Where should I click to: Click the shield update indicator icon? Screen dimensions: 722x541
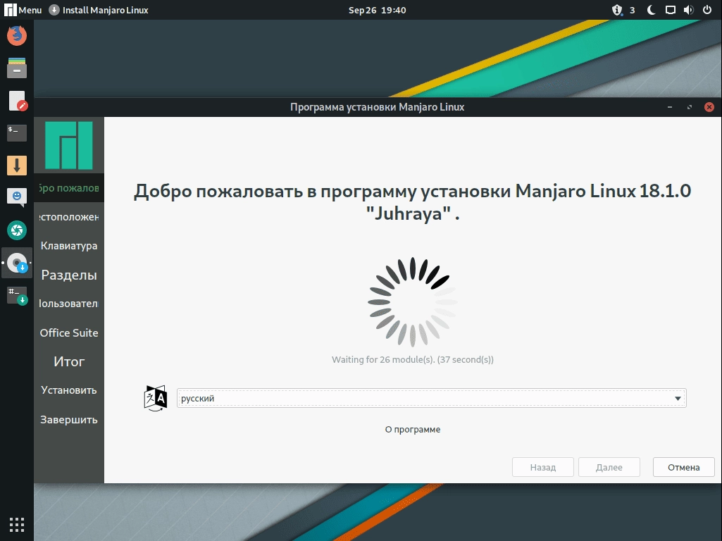[616, 10]
